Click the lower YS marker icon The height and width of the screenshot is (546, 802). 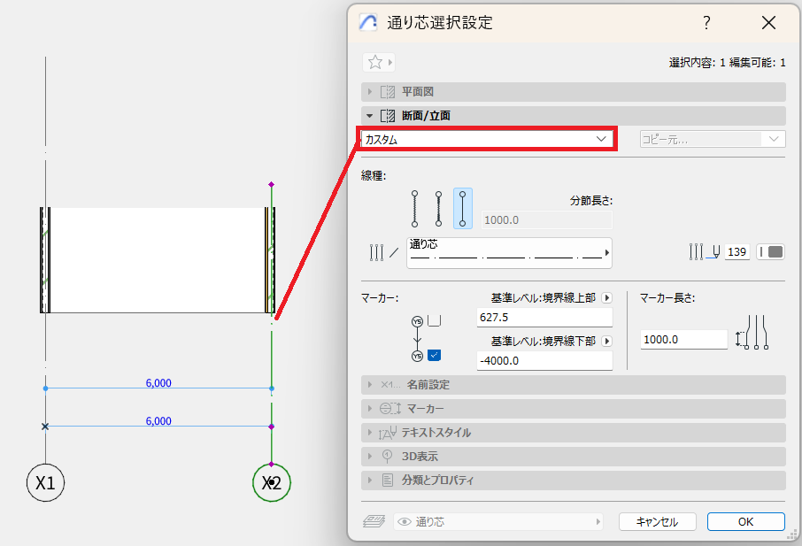pos(417,357)
